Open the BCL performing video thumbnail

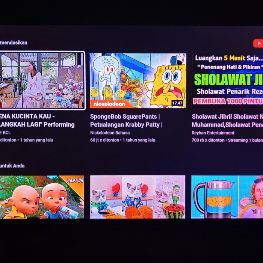point(42,80)
